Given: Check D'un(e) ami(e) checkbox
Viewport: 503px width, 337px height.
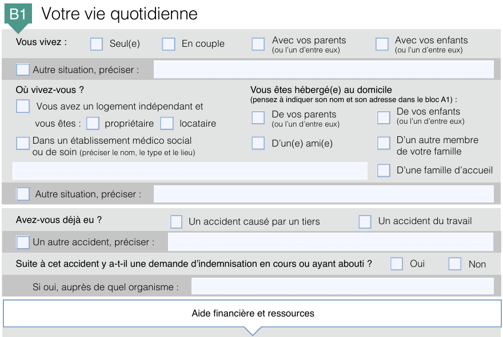Looking at the screenshot, I should (x=258, y=143).
